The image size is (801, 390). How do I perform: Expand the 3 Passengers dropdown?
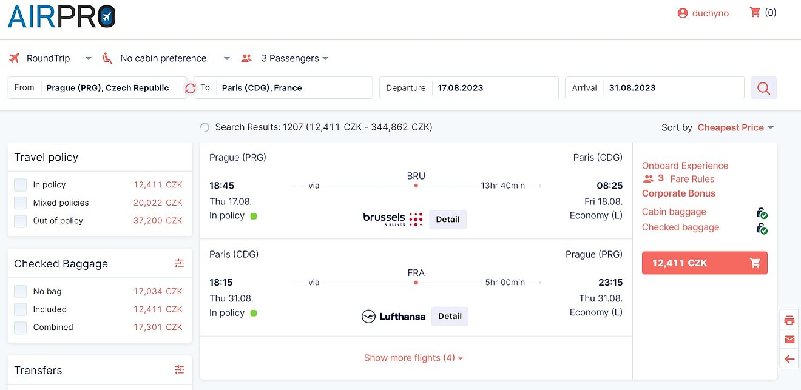click(x=285, y=58)
